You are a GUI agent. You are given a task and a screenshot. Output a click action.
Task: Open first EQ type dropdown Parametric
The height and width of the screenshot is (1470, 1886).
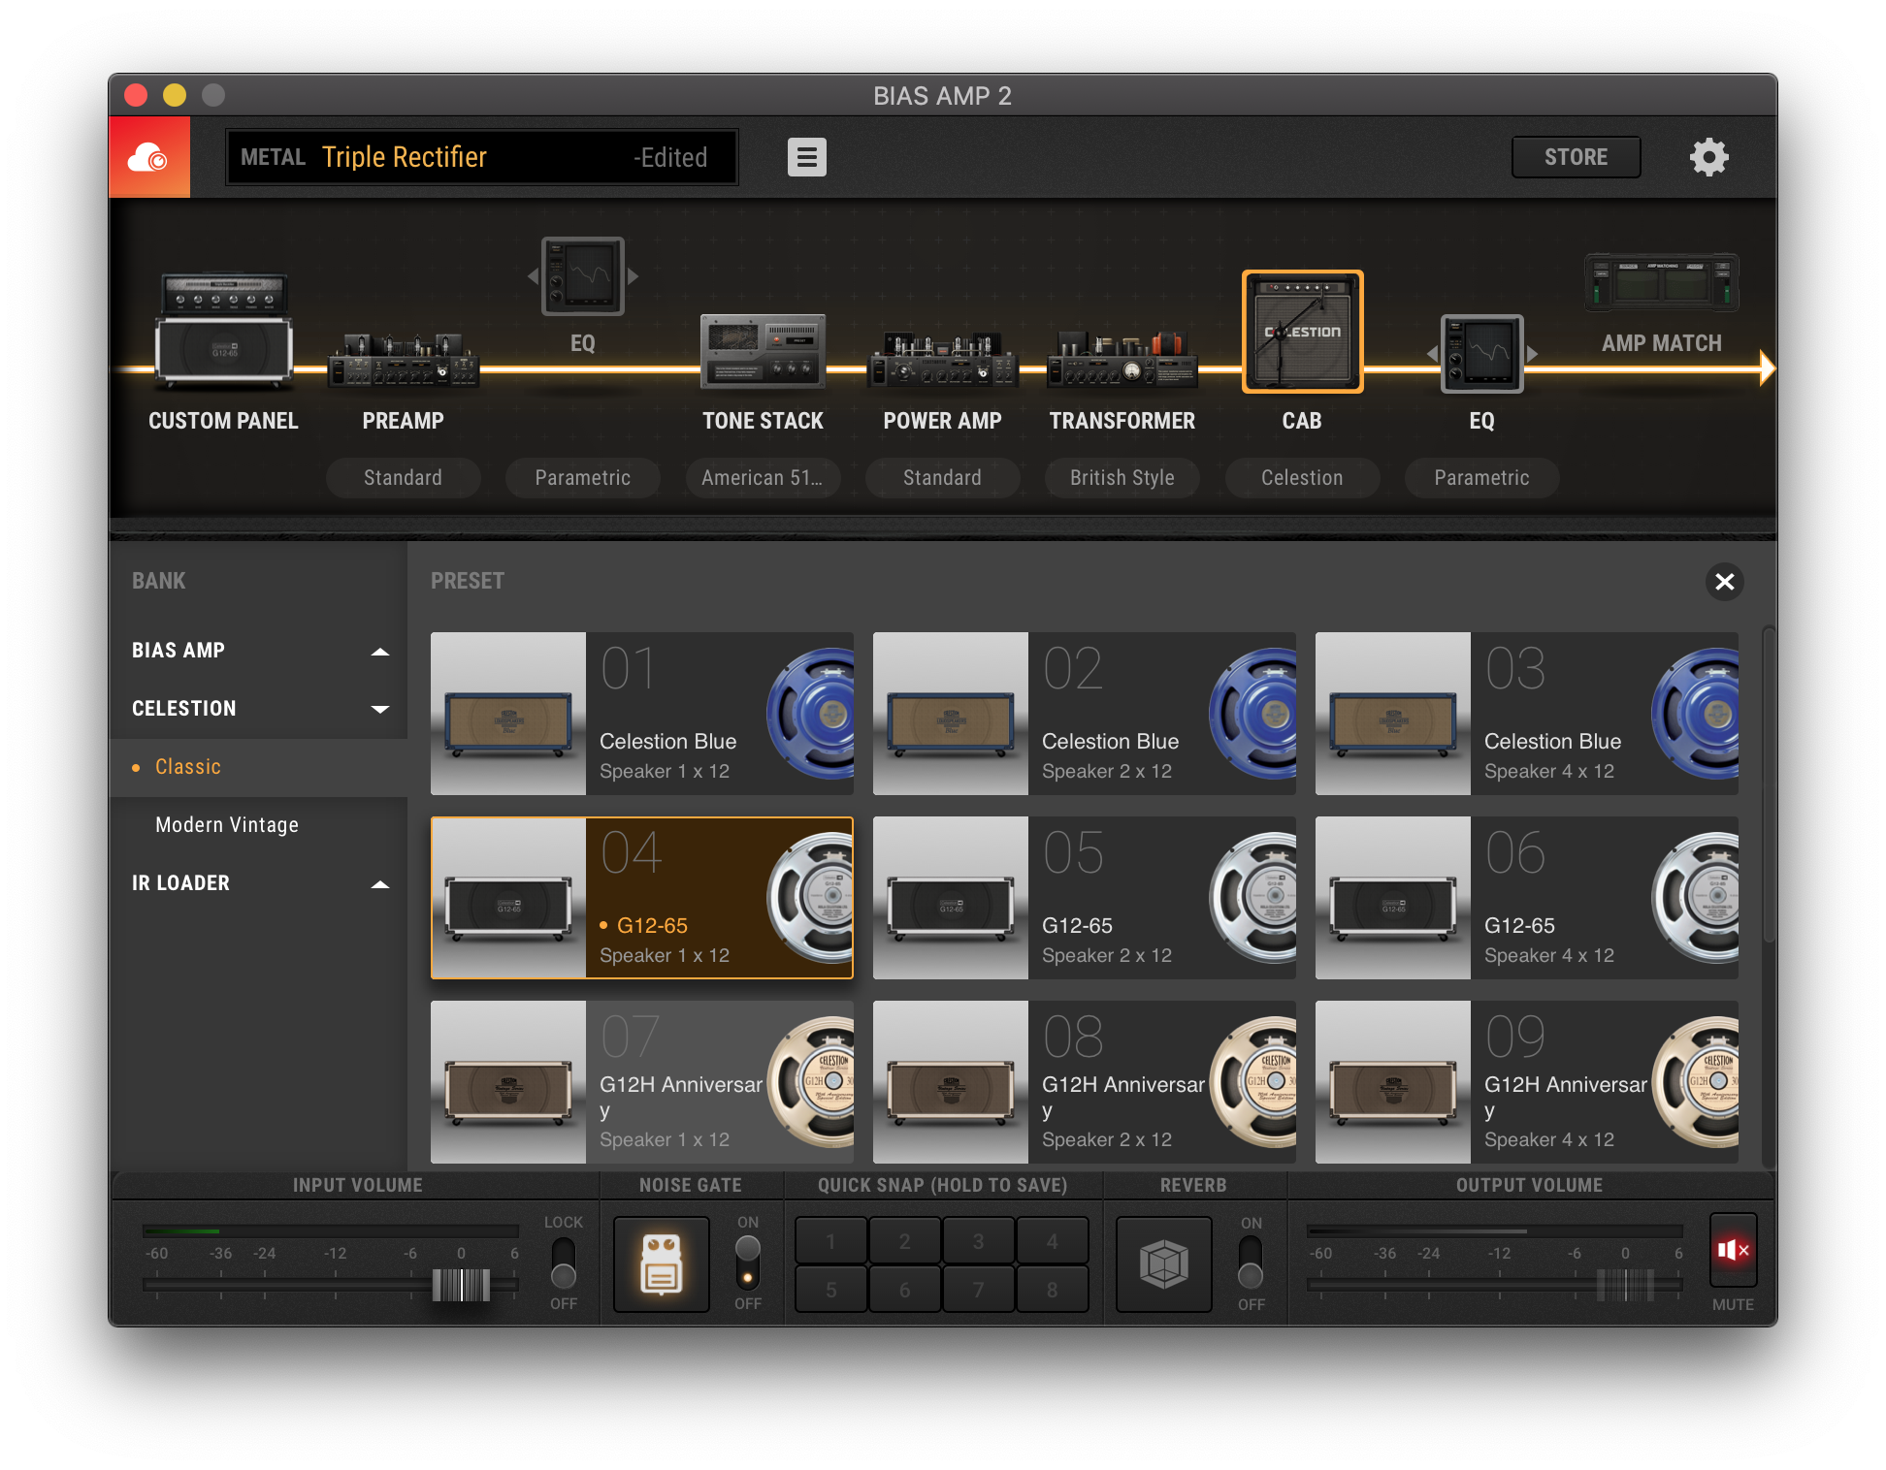(x=582, y=478)
